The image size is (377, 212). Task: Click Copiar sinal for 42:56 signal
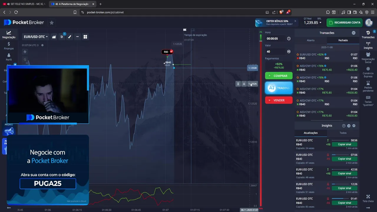click(344, 173)
